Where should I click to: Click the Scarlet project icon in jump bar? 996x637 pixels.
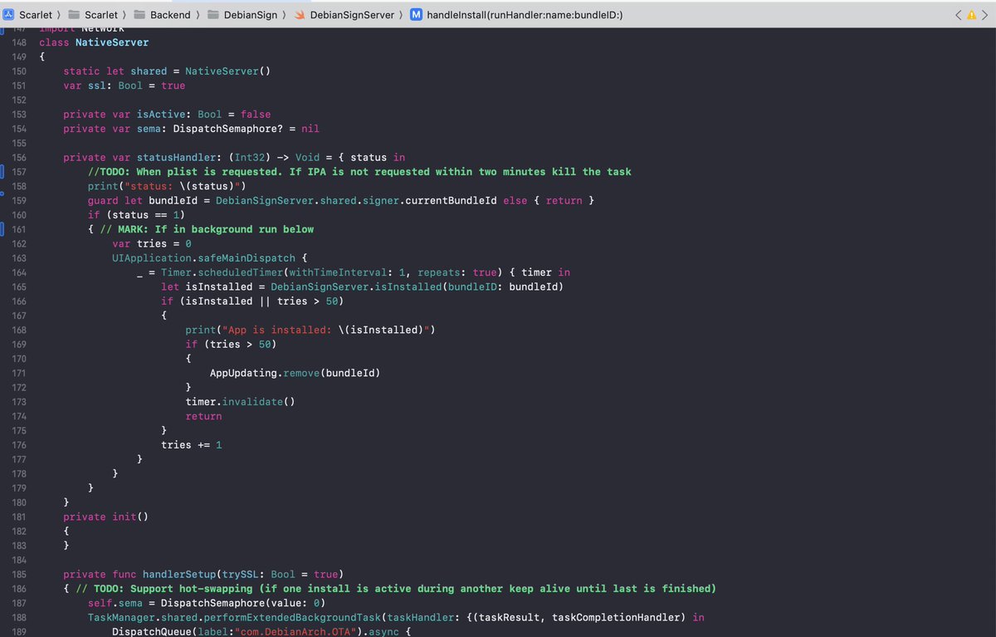pyautogui.click(x=9, y=15)
